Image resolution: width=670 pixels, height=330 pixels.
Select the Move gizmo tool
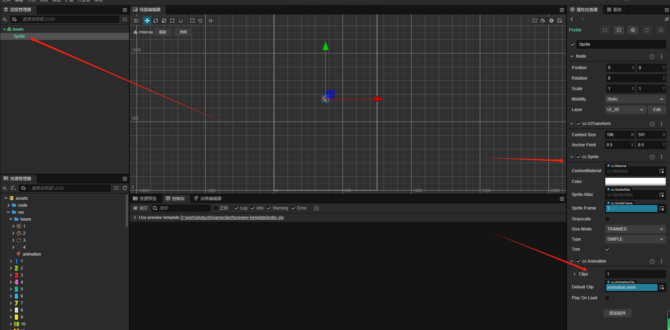click(x=147, y=21)
